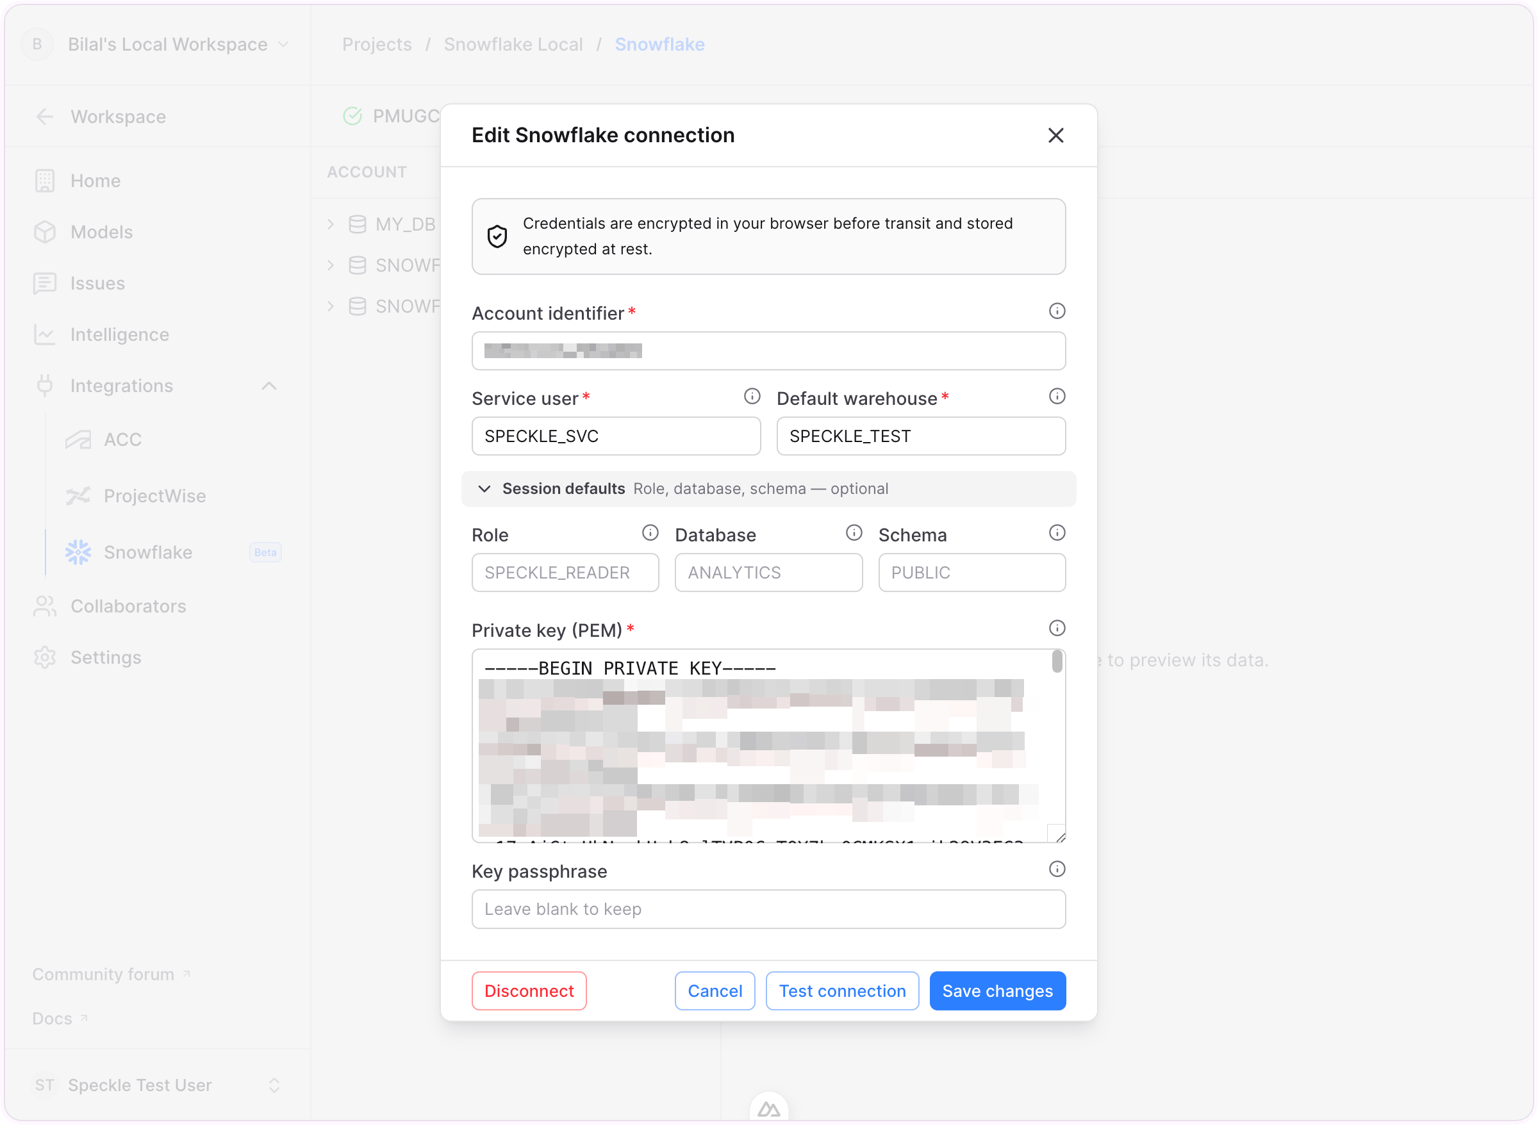The height and width of the screenshot is (1125, 1538).
Task: Click the Role info icon
Action: 650,532
